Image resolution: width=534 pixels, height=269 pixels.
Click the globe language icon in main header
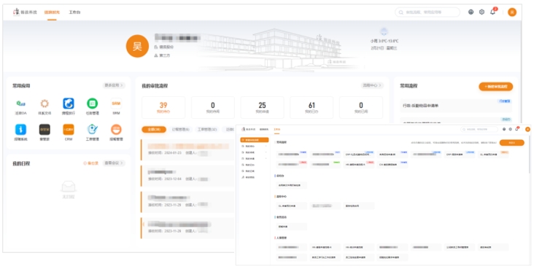tap(471, 12)
